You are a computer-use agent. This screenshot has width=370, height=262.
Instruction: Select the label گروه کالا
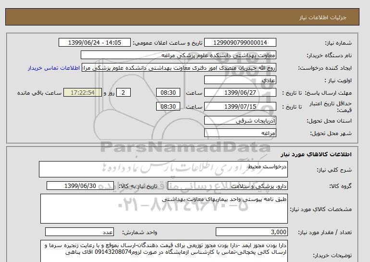tap(340, 186)
